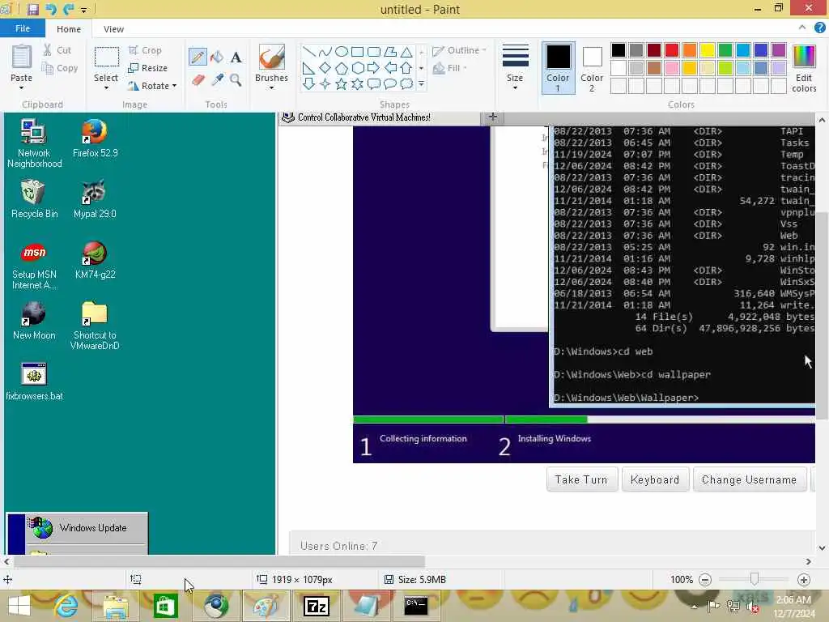
Task: Click the zoom slider thumb
Action: [x=755, y=579]
